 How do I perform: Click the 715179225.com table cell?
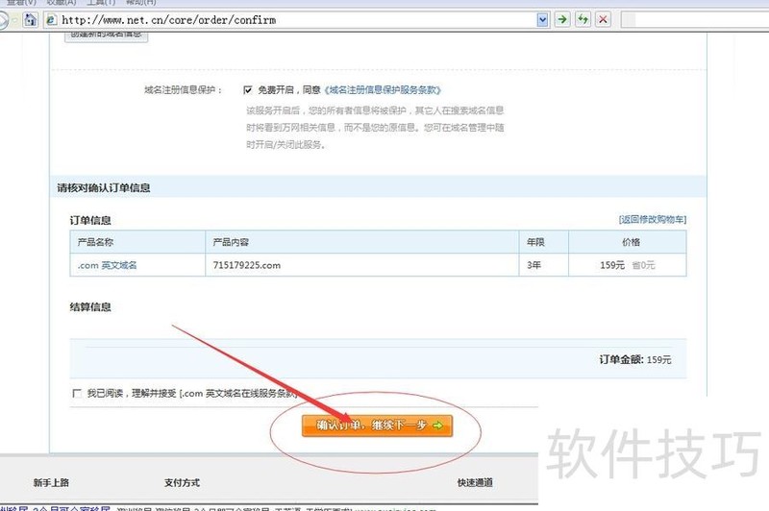[362, 265]
